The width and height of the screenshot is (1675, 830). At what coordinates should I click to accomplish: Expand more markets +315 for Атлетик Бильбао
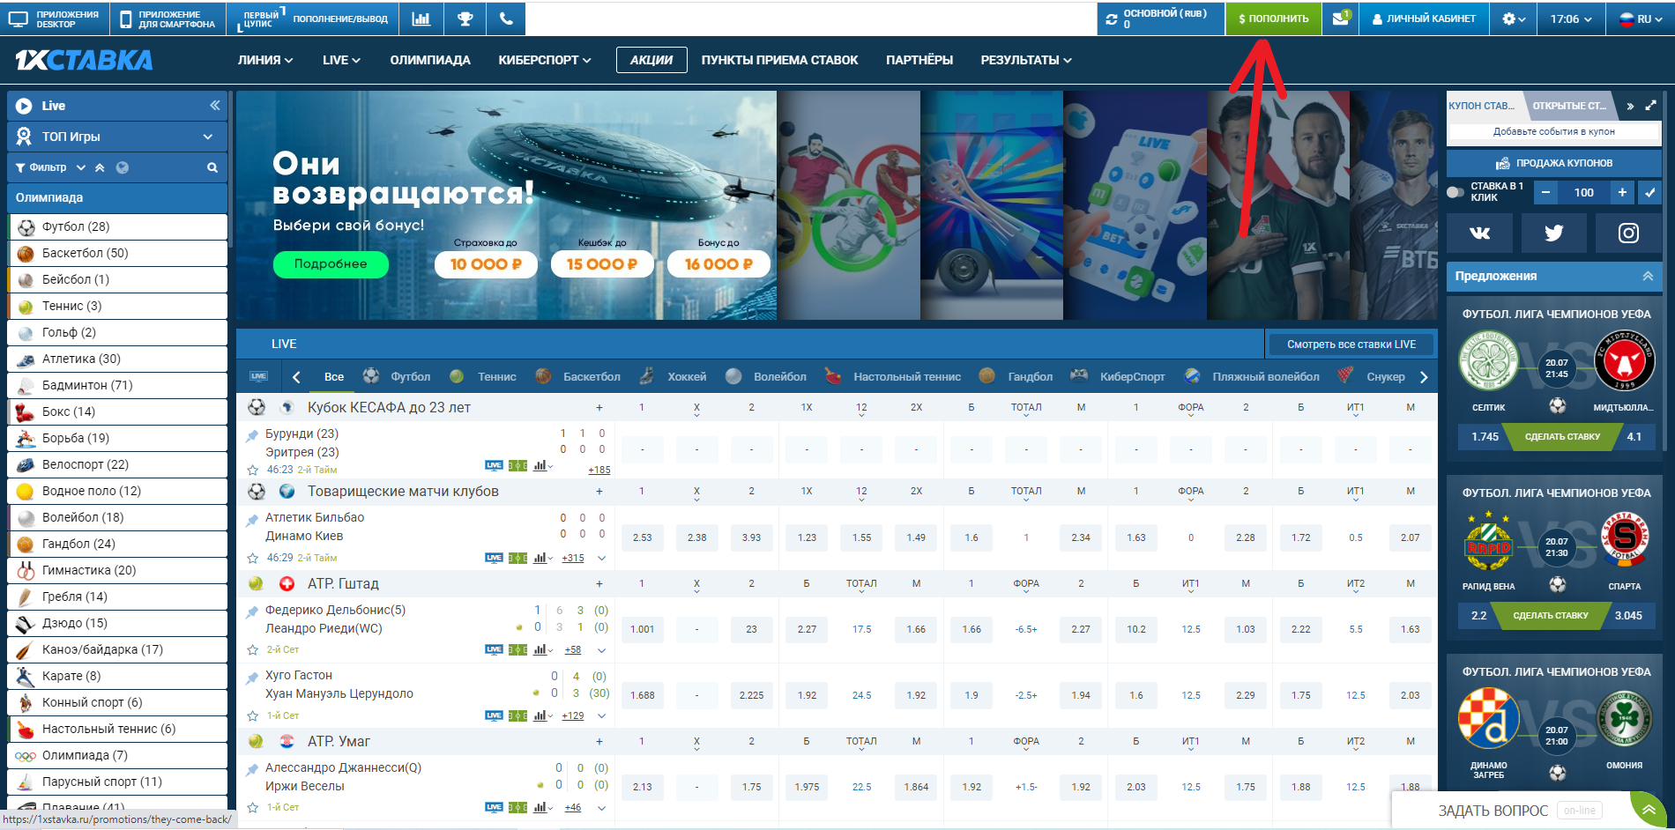tap(573, 558)
